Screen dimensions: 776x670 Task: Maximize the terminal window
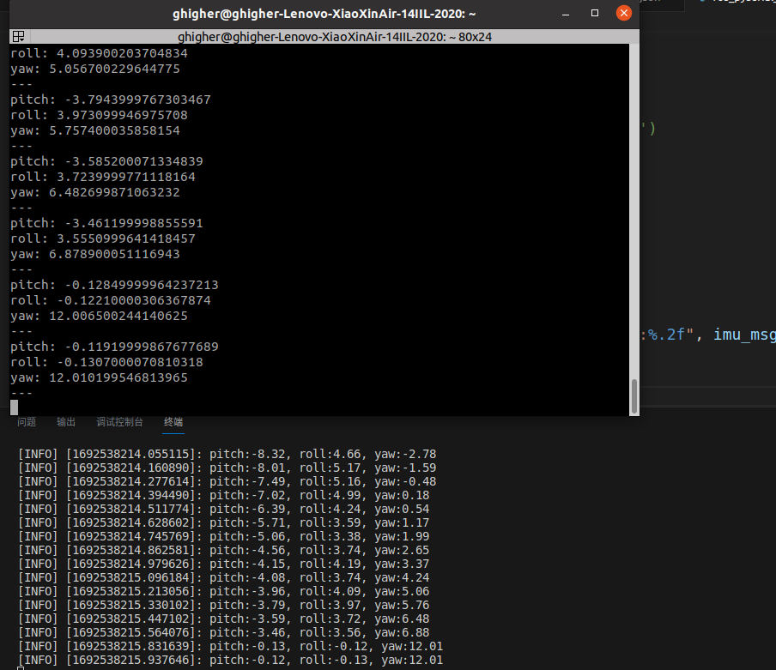[595, 14]
